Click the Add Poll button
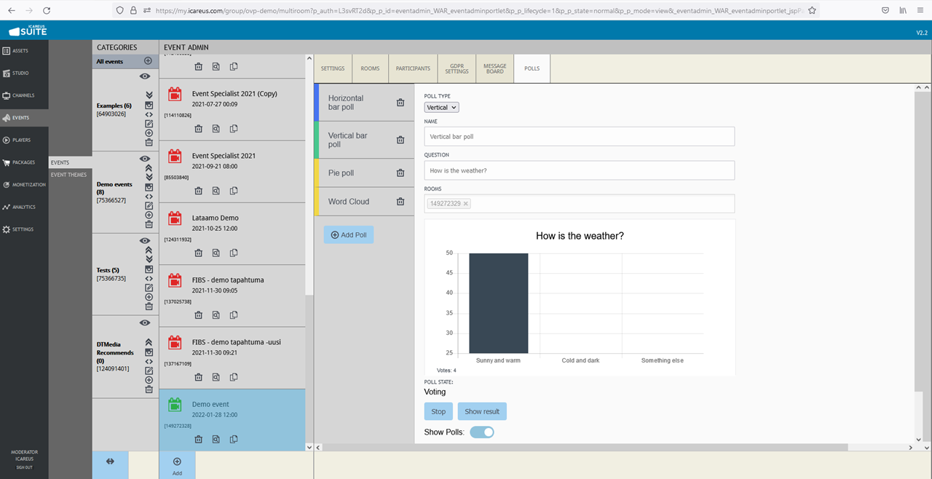Viewport: 932px width, 479px height. click(x=349, y=235)
